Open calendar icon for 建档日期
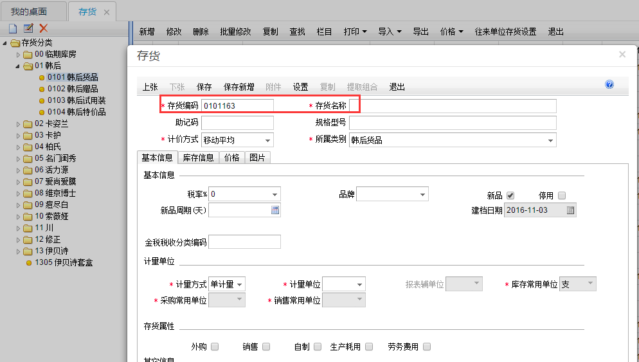 (571, 210)
